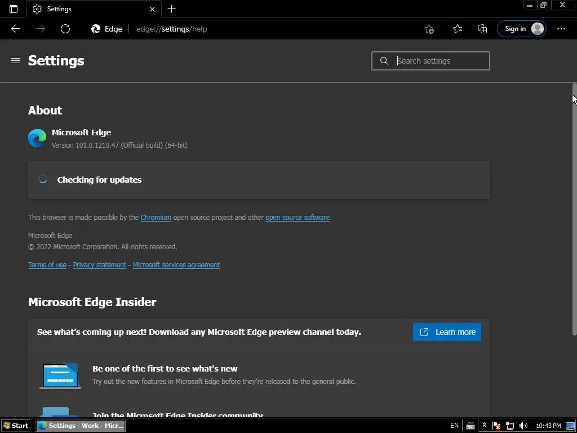Click the checking for updates spinner
This screenshot has height=433, width=577.
point(43,179)
